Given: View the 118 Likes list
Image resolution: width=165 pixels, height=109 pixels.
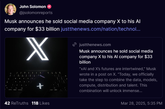Looking at the screenshot, I should click(x=40, y=103).
